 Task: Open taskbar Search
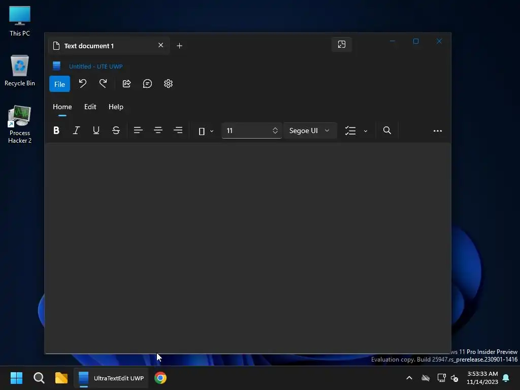point(39,378)
